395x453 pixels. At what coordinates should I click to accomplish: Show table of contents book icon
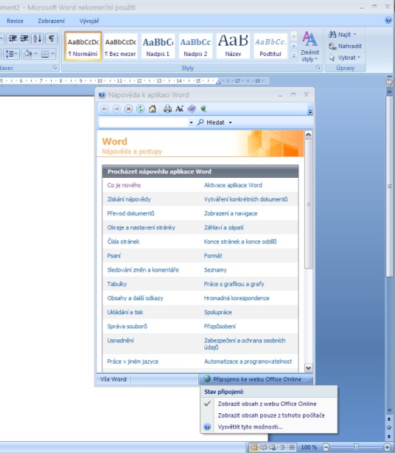pyautogui.click(x=192, y=108)
